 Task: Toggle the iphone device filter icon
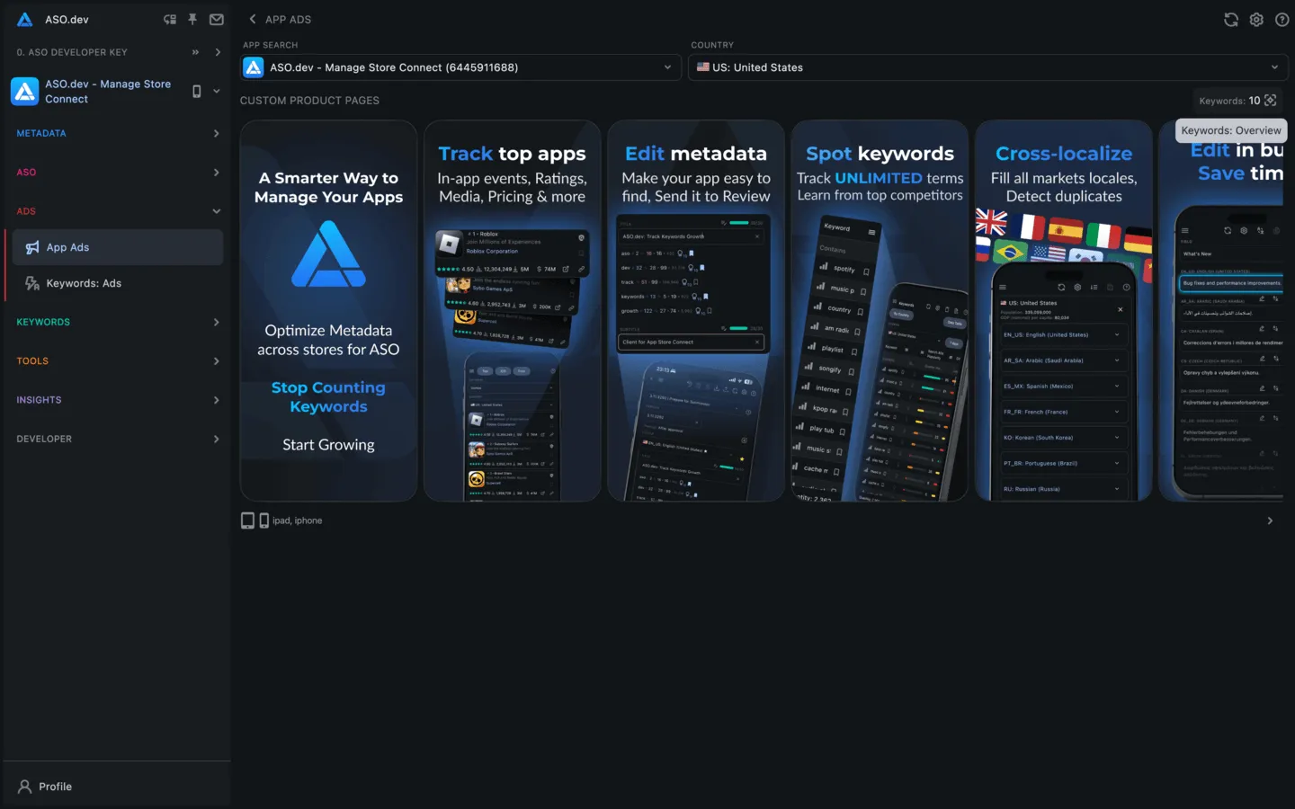(x=263, y=520)
